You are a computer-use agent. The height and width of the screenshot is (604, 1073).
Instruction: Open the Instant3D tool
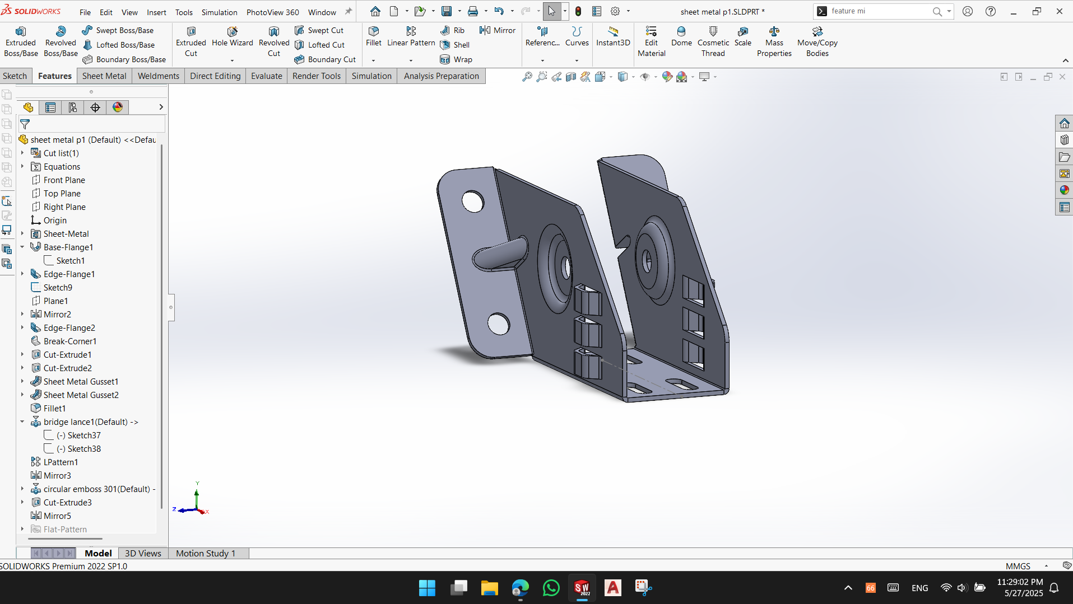click(613, 37)
